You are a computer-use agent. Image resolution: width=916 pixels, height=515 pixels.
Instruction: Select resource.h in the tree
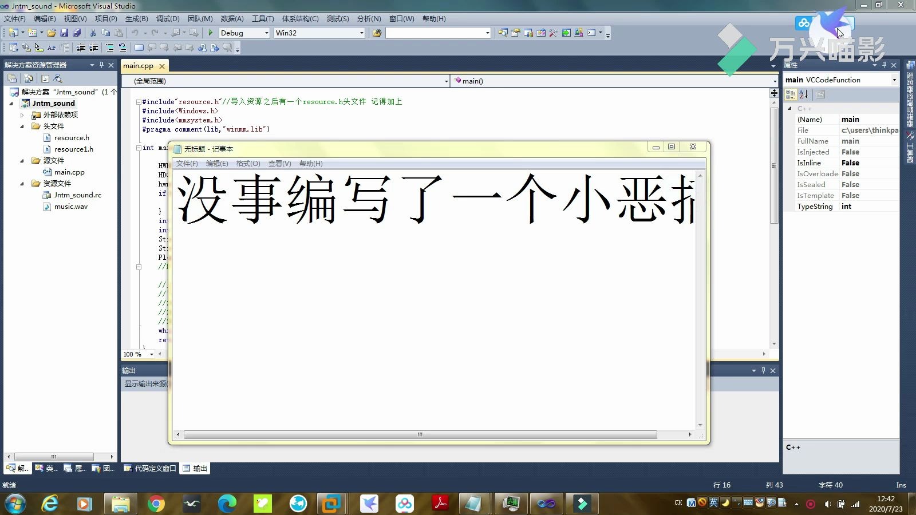click(x=72, y=138)
